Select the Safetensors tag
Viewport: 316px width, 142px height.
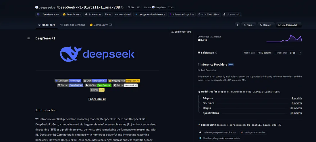point(93,15)
